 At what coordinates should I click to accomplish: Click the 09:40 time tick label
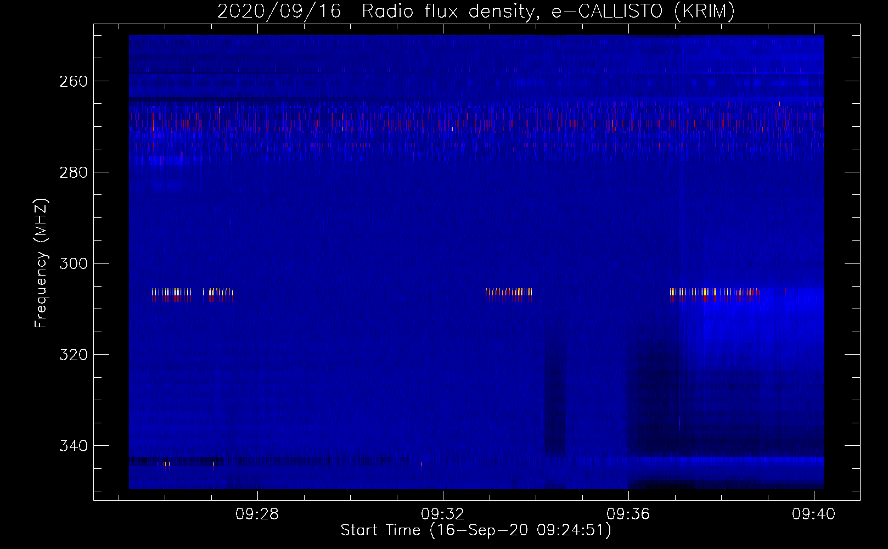coord(813,514)
